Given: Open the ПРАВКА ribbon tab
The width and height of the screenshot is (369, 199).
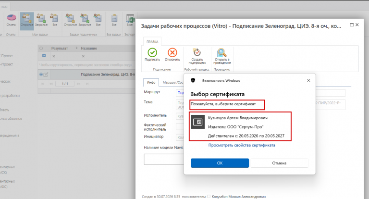Looking at the screenshot, I should [152, 42].
